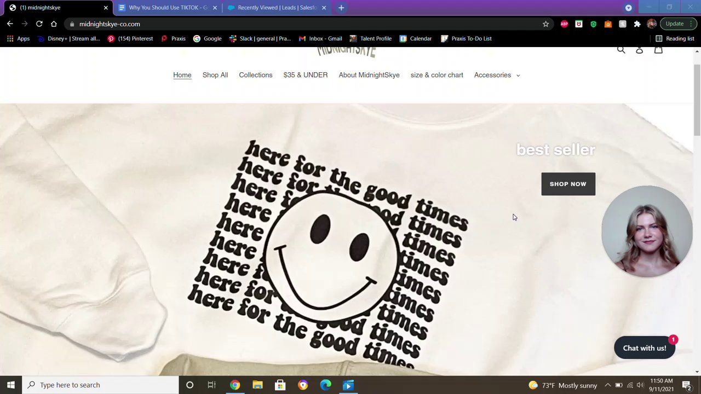Open the Pinterest bookmark
Image resolution: width=701 pixels, height=394 pixels.
pos(130,38)
